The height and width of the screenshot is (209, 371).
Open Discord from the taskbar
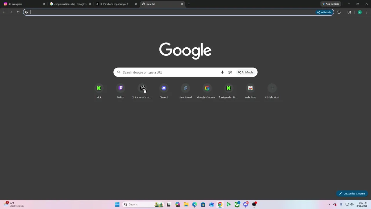246,204
